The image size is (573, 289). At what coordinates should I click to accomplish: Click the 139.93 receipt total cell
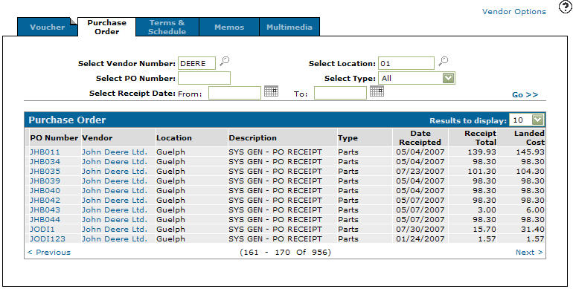coord(482,152)
